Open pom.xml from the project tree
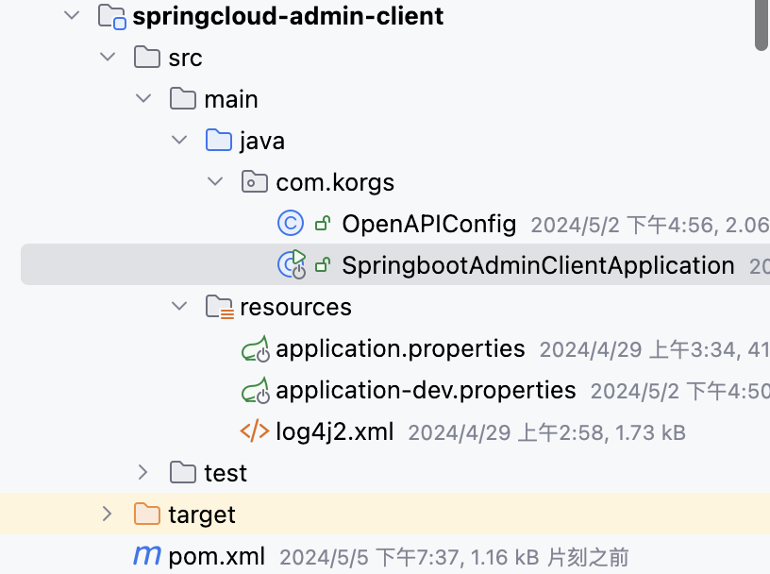Image resolution: width=770 pixels, height=574 pixels. pos(216,555)
